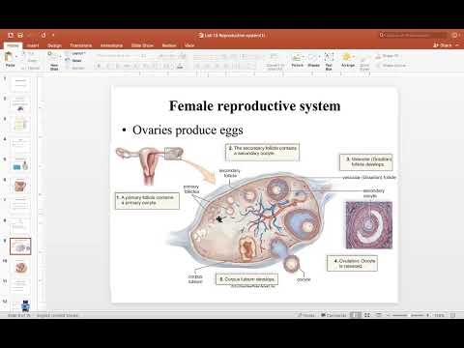Click the redo/repeat icon in title bar
The width and height of the screenshot is (464, 348).
43,35
